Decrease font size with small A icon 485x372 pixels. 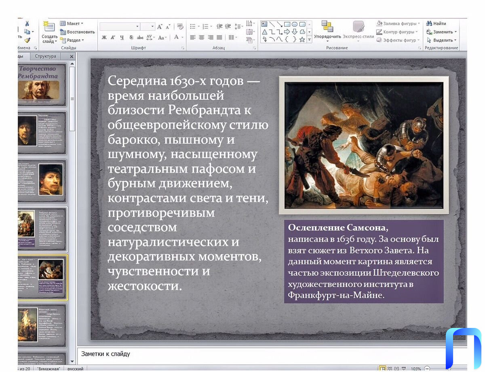(x=169, y=27)
